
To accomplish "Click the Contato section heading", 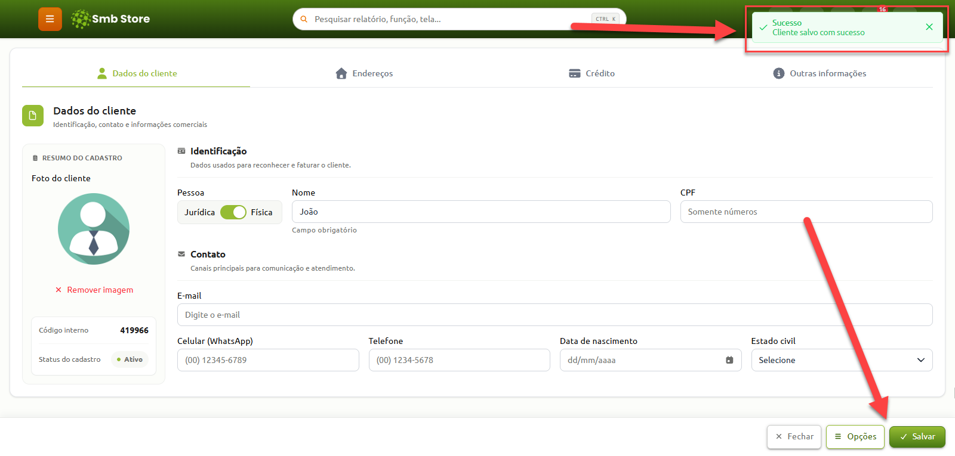I will [208, 255].
